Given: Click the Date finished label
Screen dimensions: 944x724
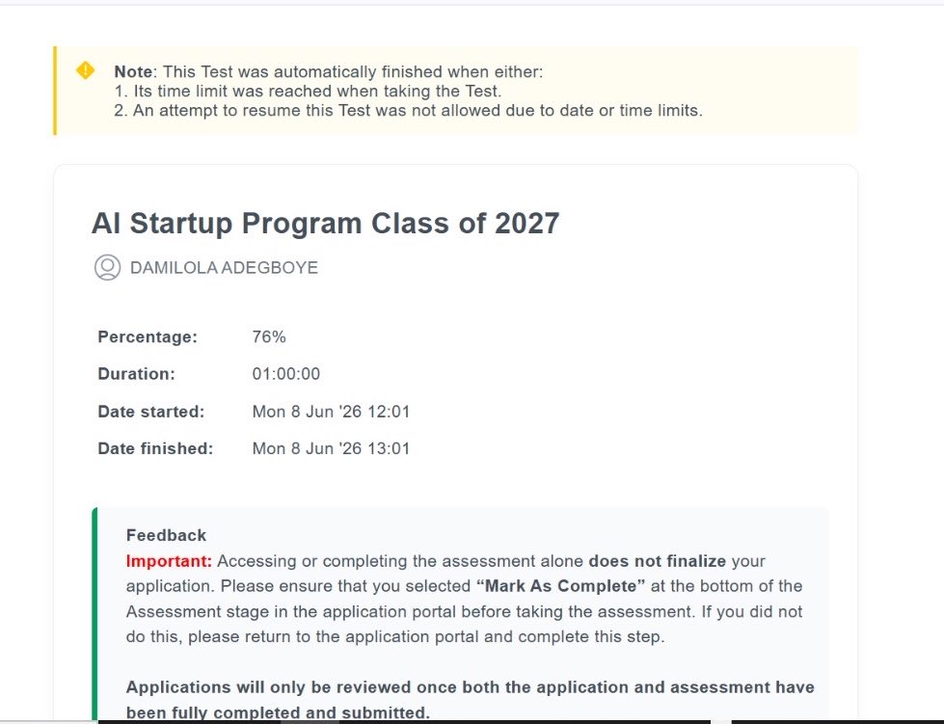Looking at the screenshot, I should 155,448.
